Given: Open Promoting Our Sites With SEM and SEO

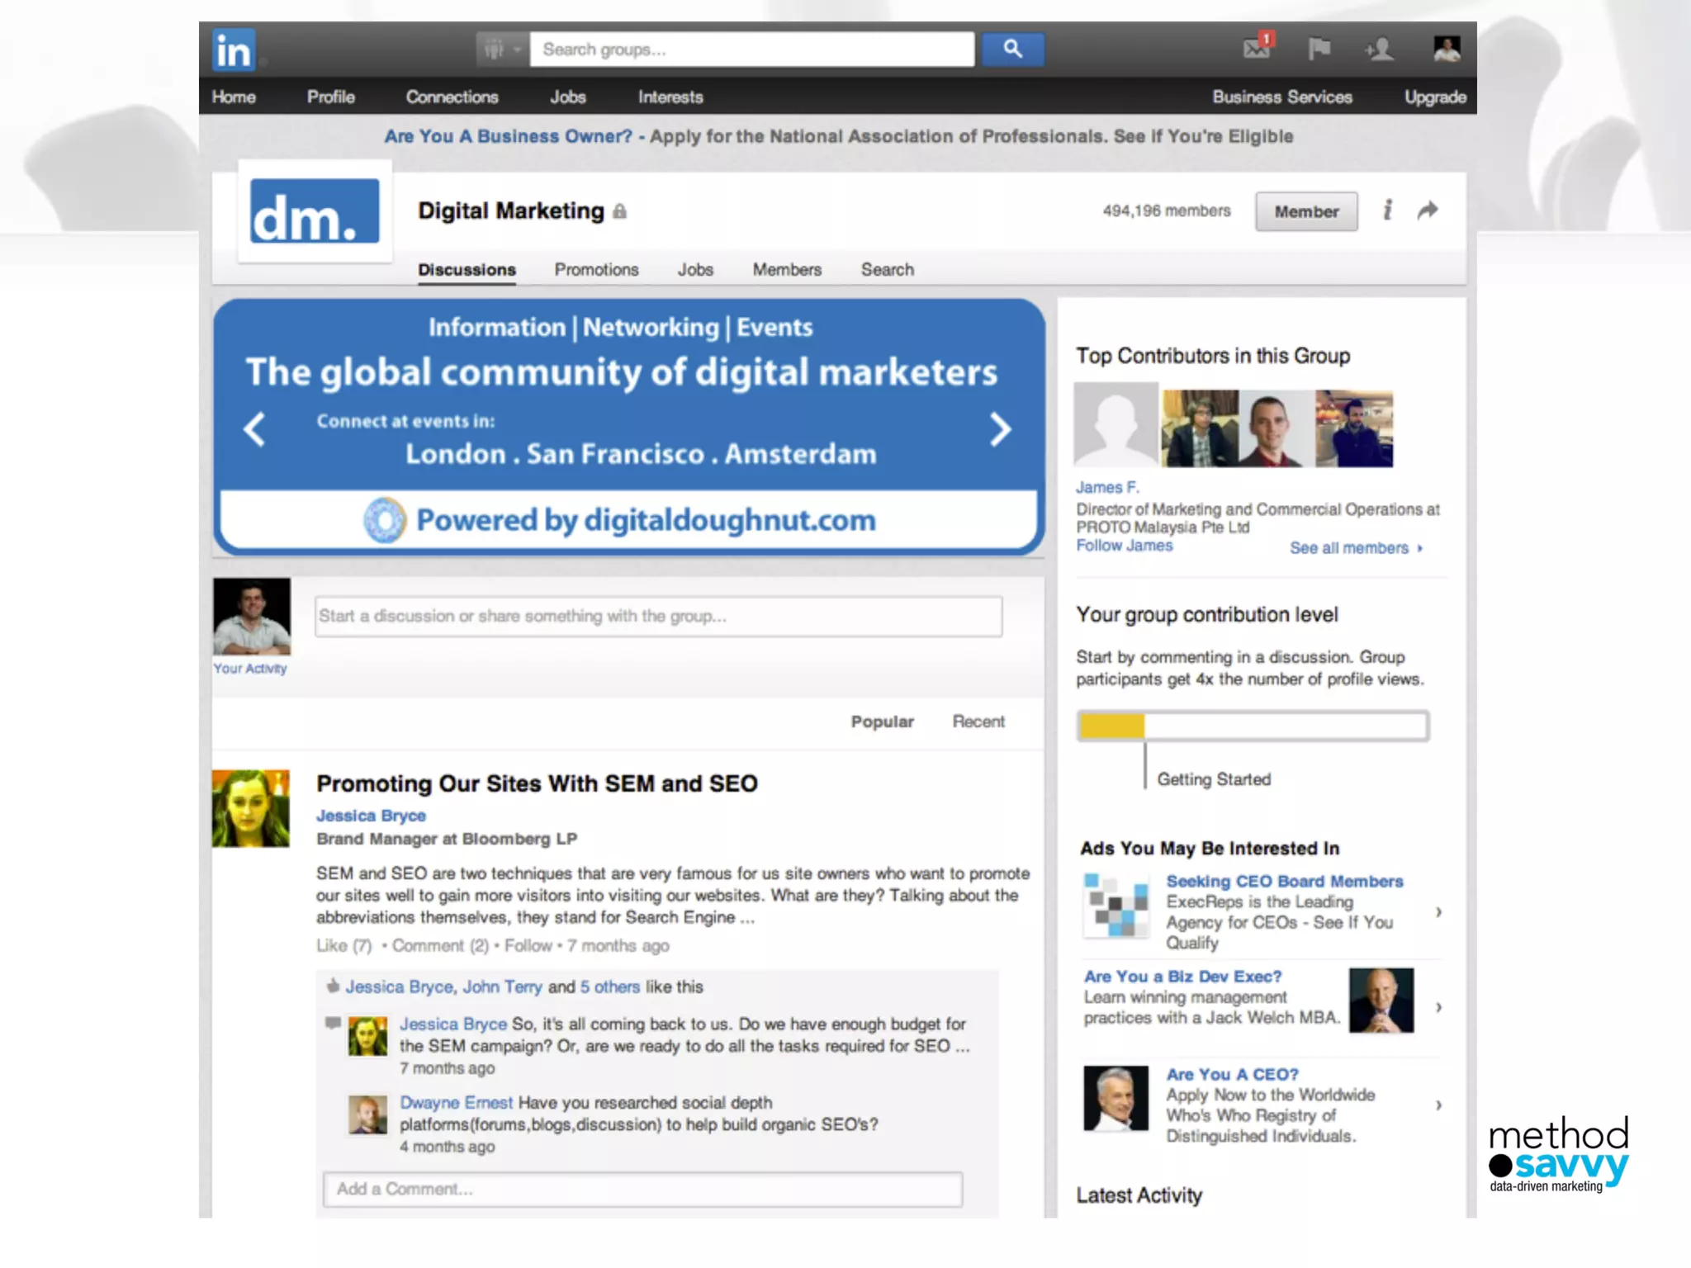Looking at the screenshot, I should point(537,783).
